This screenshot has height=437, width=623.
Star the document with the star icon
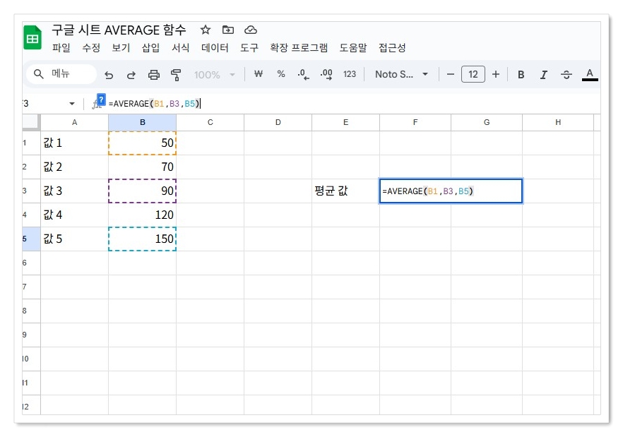pos(205,30)
